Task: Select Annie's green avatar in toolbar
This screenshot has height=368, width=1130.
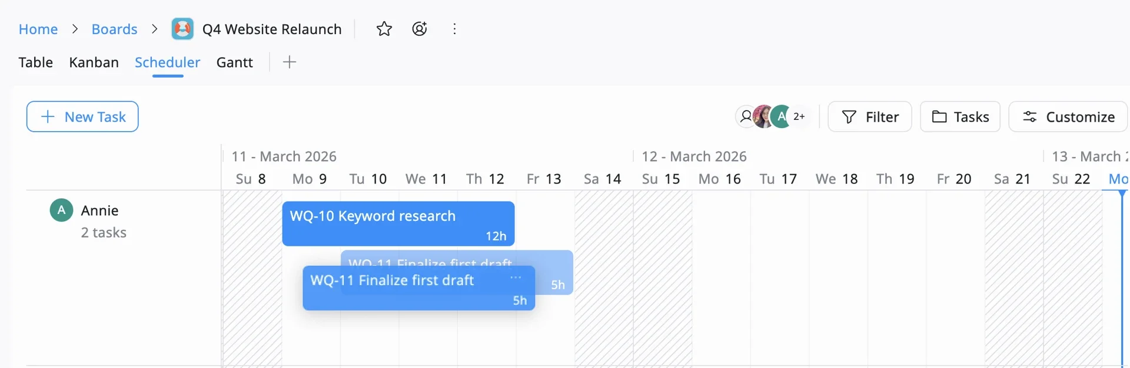Action: point(781,116)
